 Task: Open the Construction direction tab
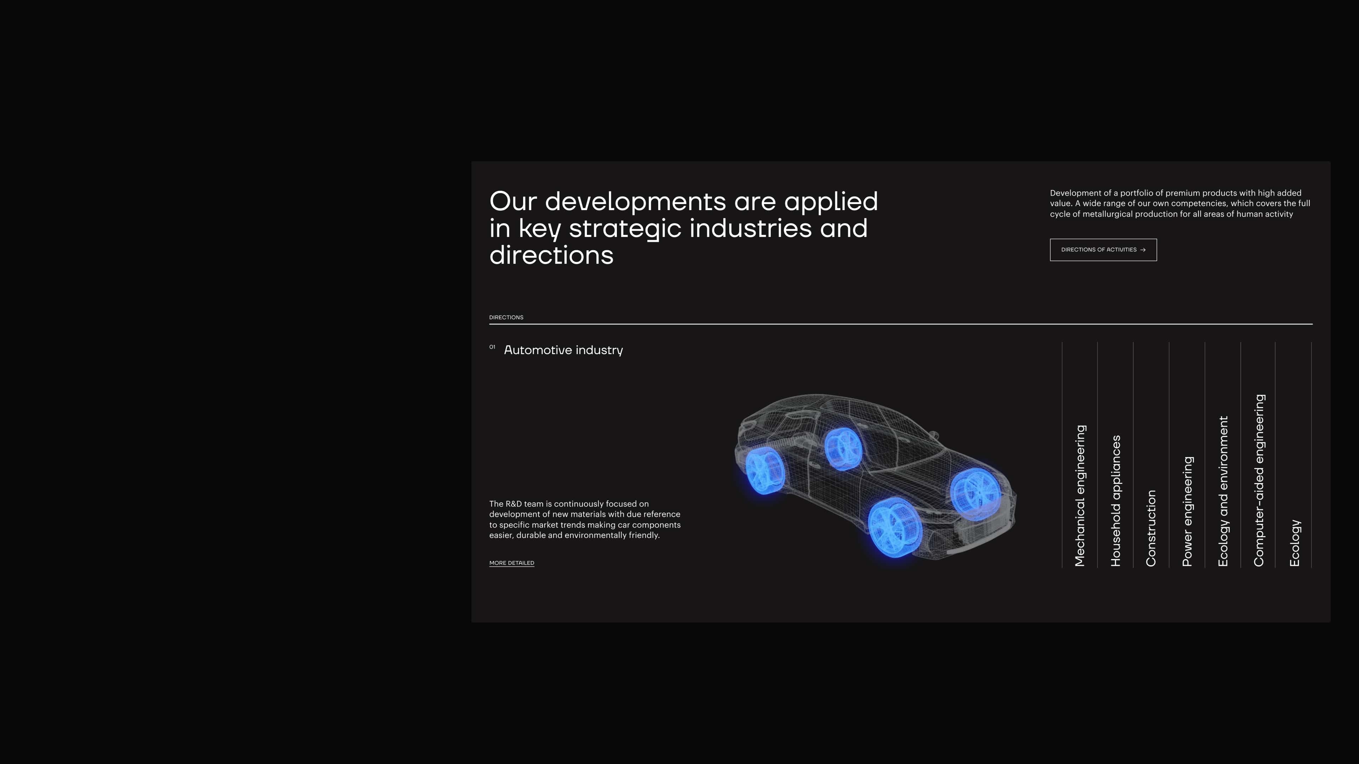(1151, 455)
